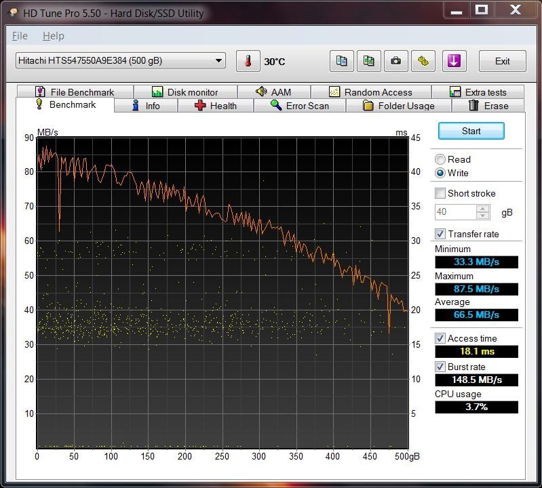Open the Help menu
This screenshot has height=488, width=542.
click(53, 36)
